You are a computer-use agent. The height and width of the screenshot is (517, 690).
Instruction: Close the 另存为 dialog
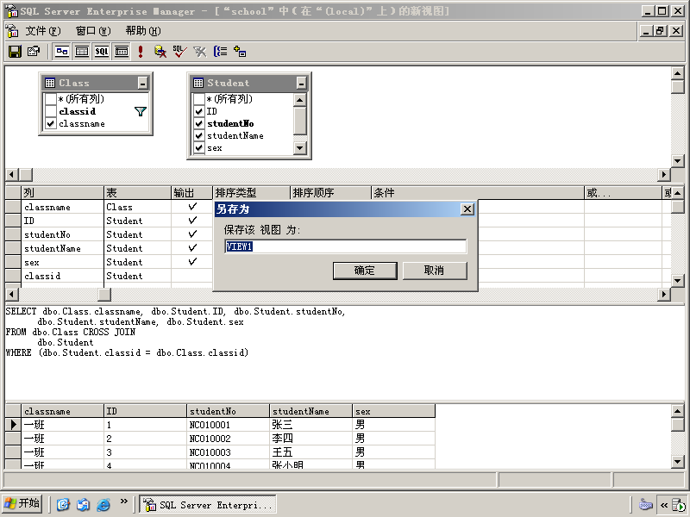click(467, 209)
